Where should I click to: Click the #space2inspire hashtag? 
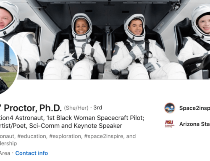(x=104, y=136)
